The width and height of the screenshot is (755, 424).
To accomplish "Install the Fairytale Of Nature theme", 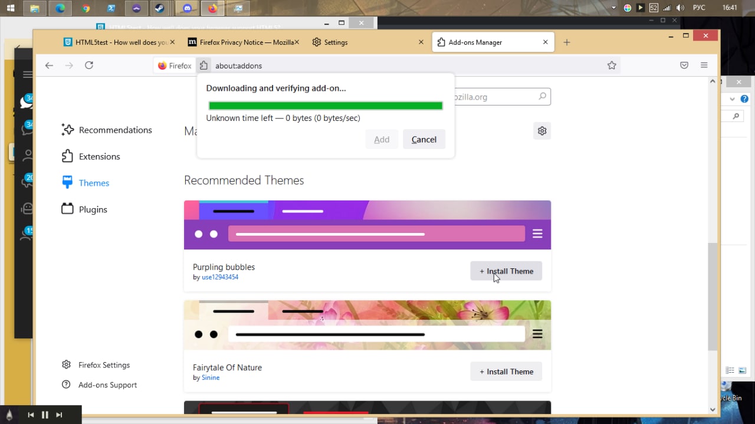I will click(506, 372).
